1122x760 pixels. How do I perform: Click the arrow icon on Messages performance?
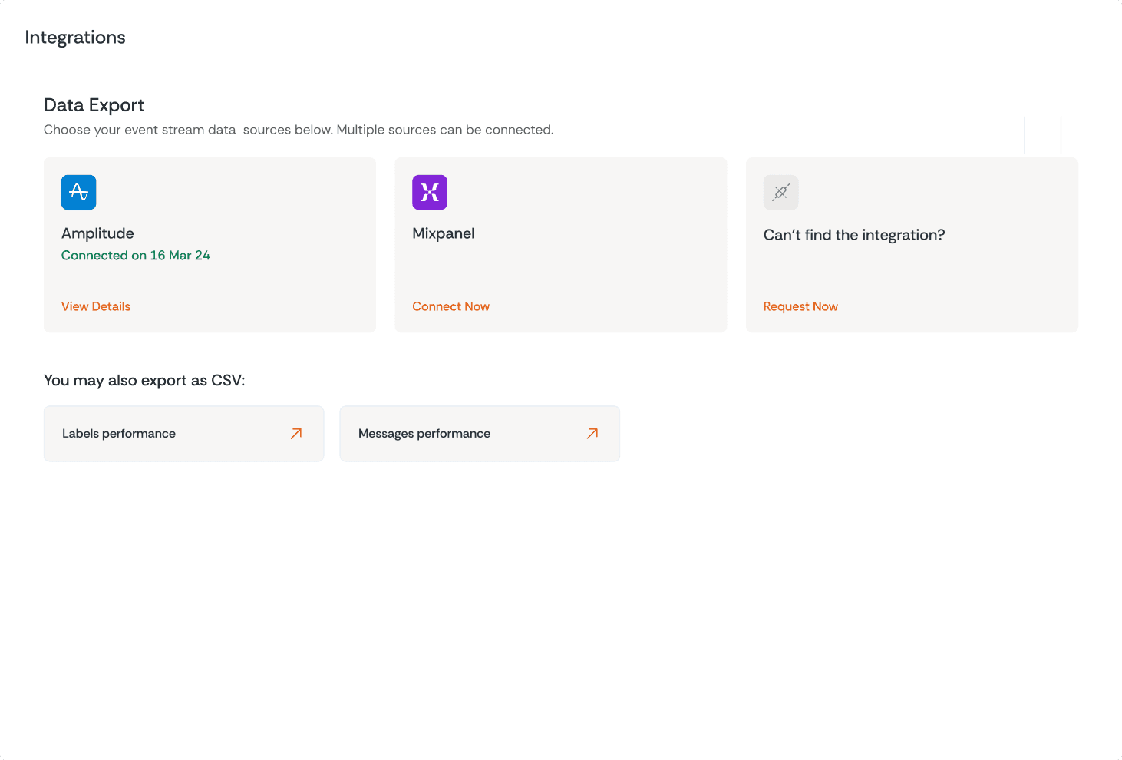point(592,433)
